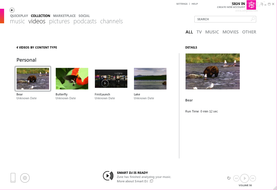This screenshot has height=190, width=277.
Task: Click the search magnifier icon
Action: (x=253, y=19)
